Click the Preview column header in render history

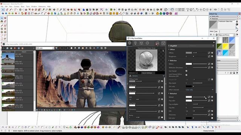(x=8, y=52)
